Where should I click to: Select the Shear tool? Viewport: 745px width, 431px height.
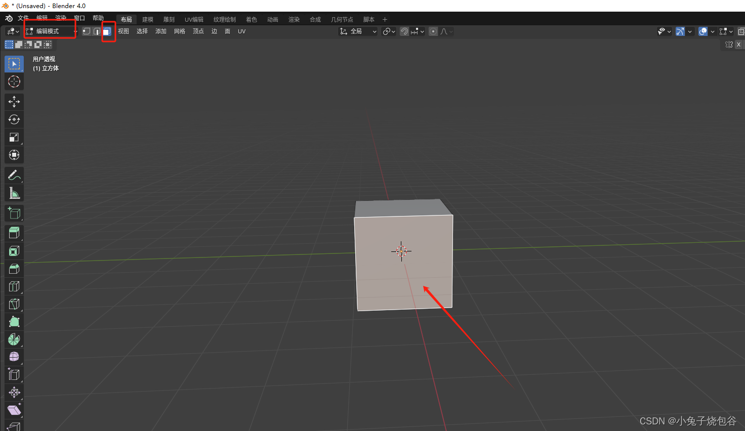pyautogui.click(x=14, y=410)
